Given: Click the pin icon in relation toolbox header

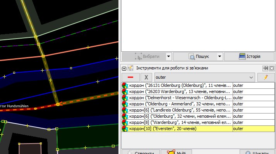Looking at the screenshot, I should click(265, 68).
